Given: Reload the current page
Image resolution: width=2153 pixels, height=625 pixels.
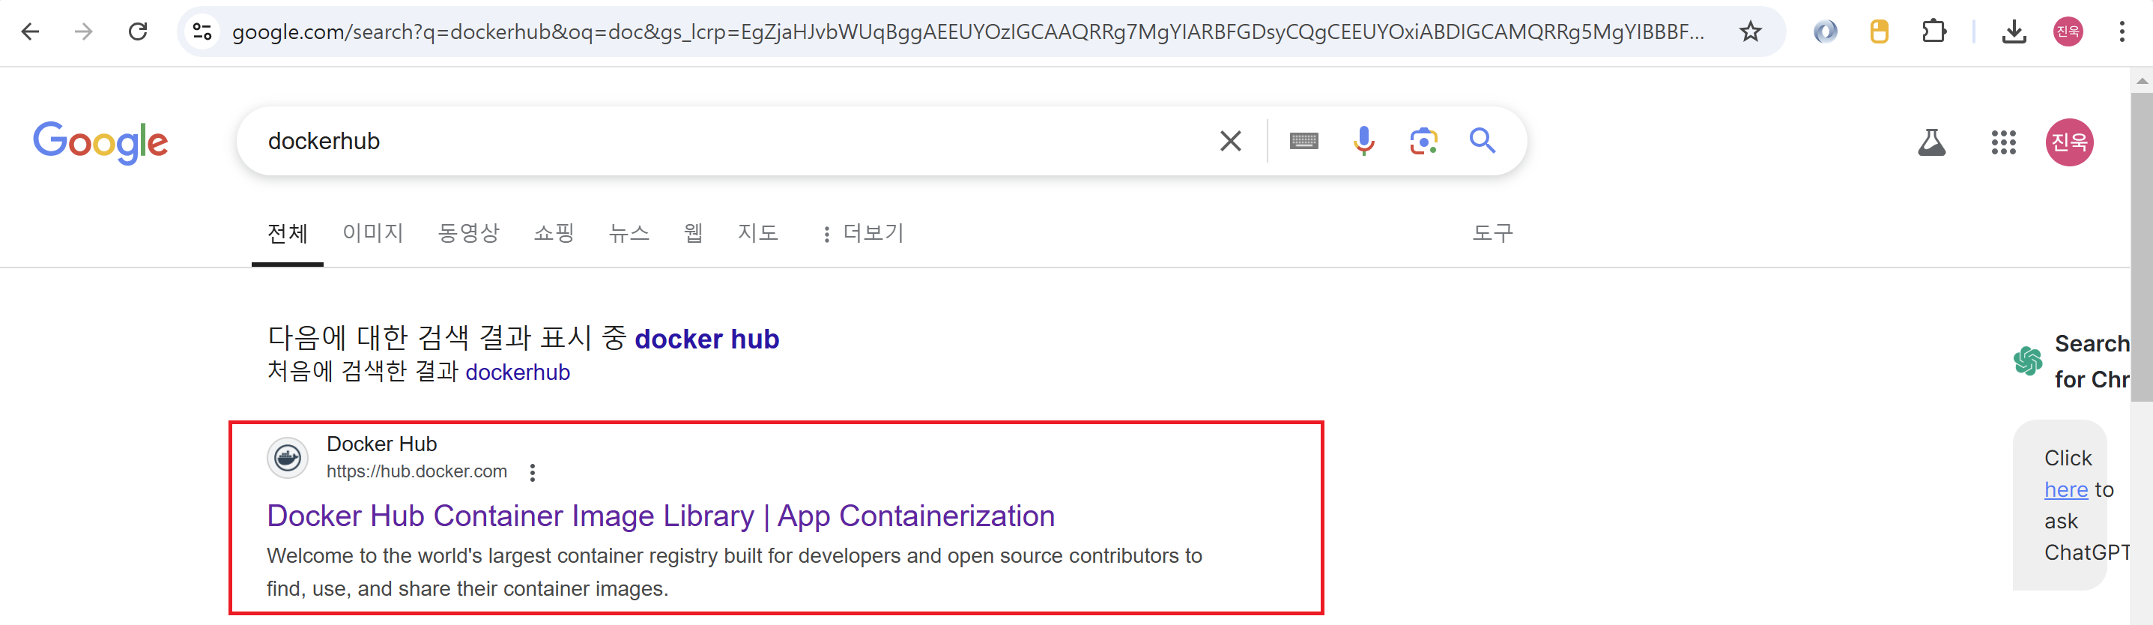Looking at the screenshot, I should pyautogui.click(x=138, y=31).
